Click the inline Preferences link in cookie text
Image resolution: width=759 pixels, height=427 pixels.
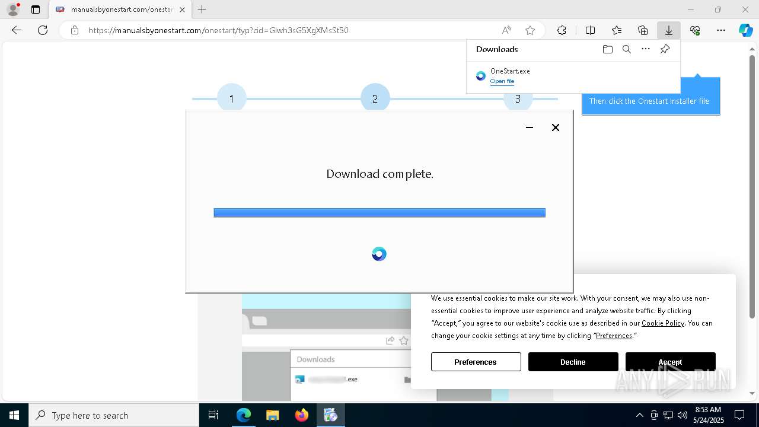(x=614, y=336)
